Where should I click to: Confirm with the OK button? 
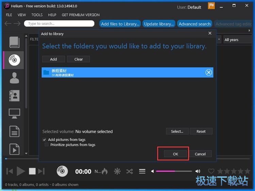175,154
